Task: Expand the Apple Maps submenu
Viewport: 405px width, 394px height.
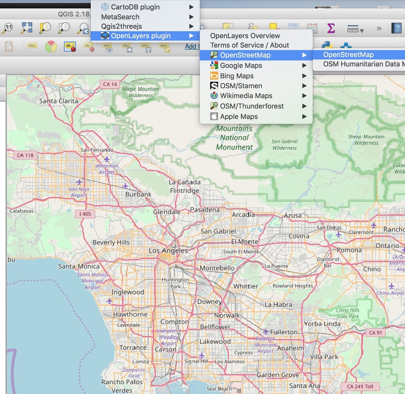Action: 256,116
